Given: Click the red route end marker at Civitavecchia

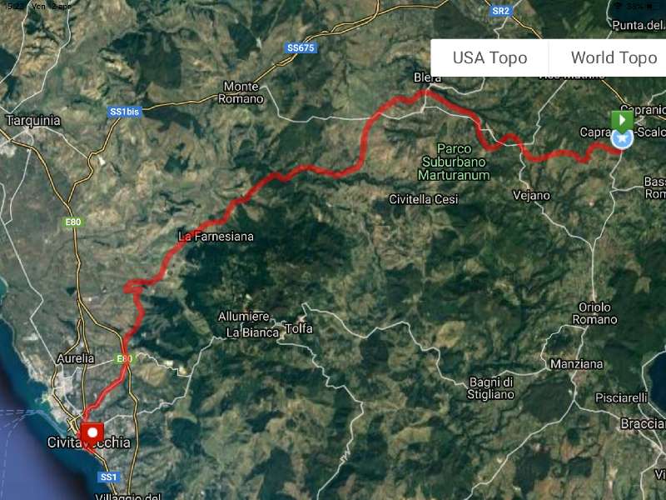Looking at the screenshot, I should coord(92,433).
